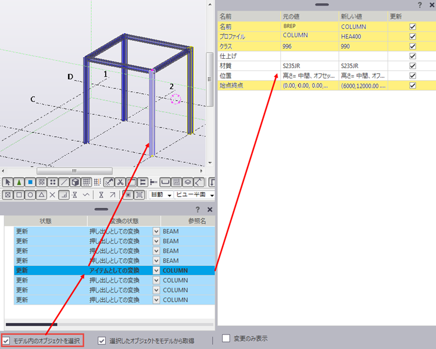Toggle 選択したオブジェクトをモデルから取得 checkbox
The image size is (436, 349).
click(x=102, y=340)
